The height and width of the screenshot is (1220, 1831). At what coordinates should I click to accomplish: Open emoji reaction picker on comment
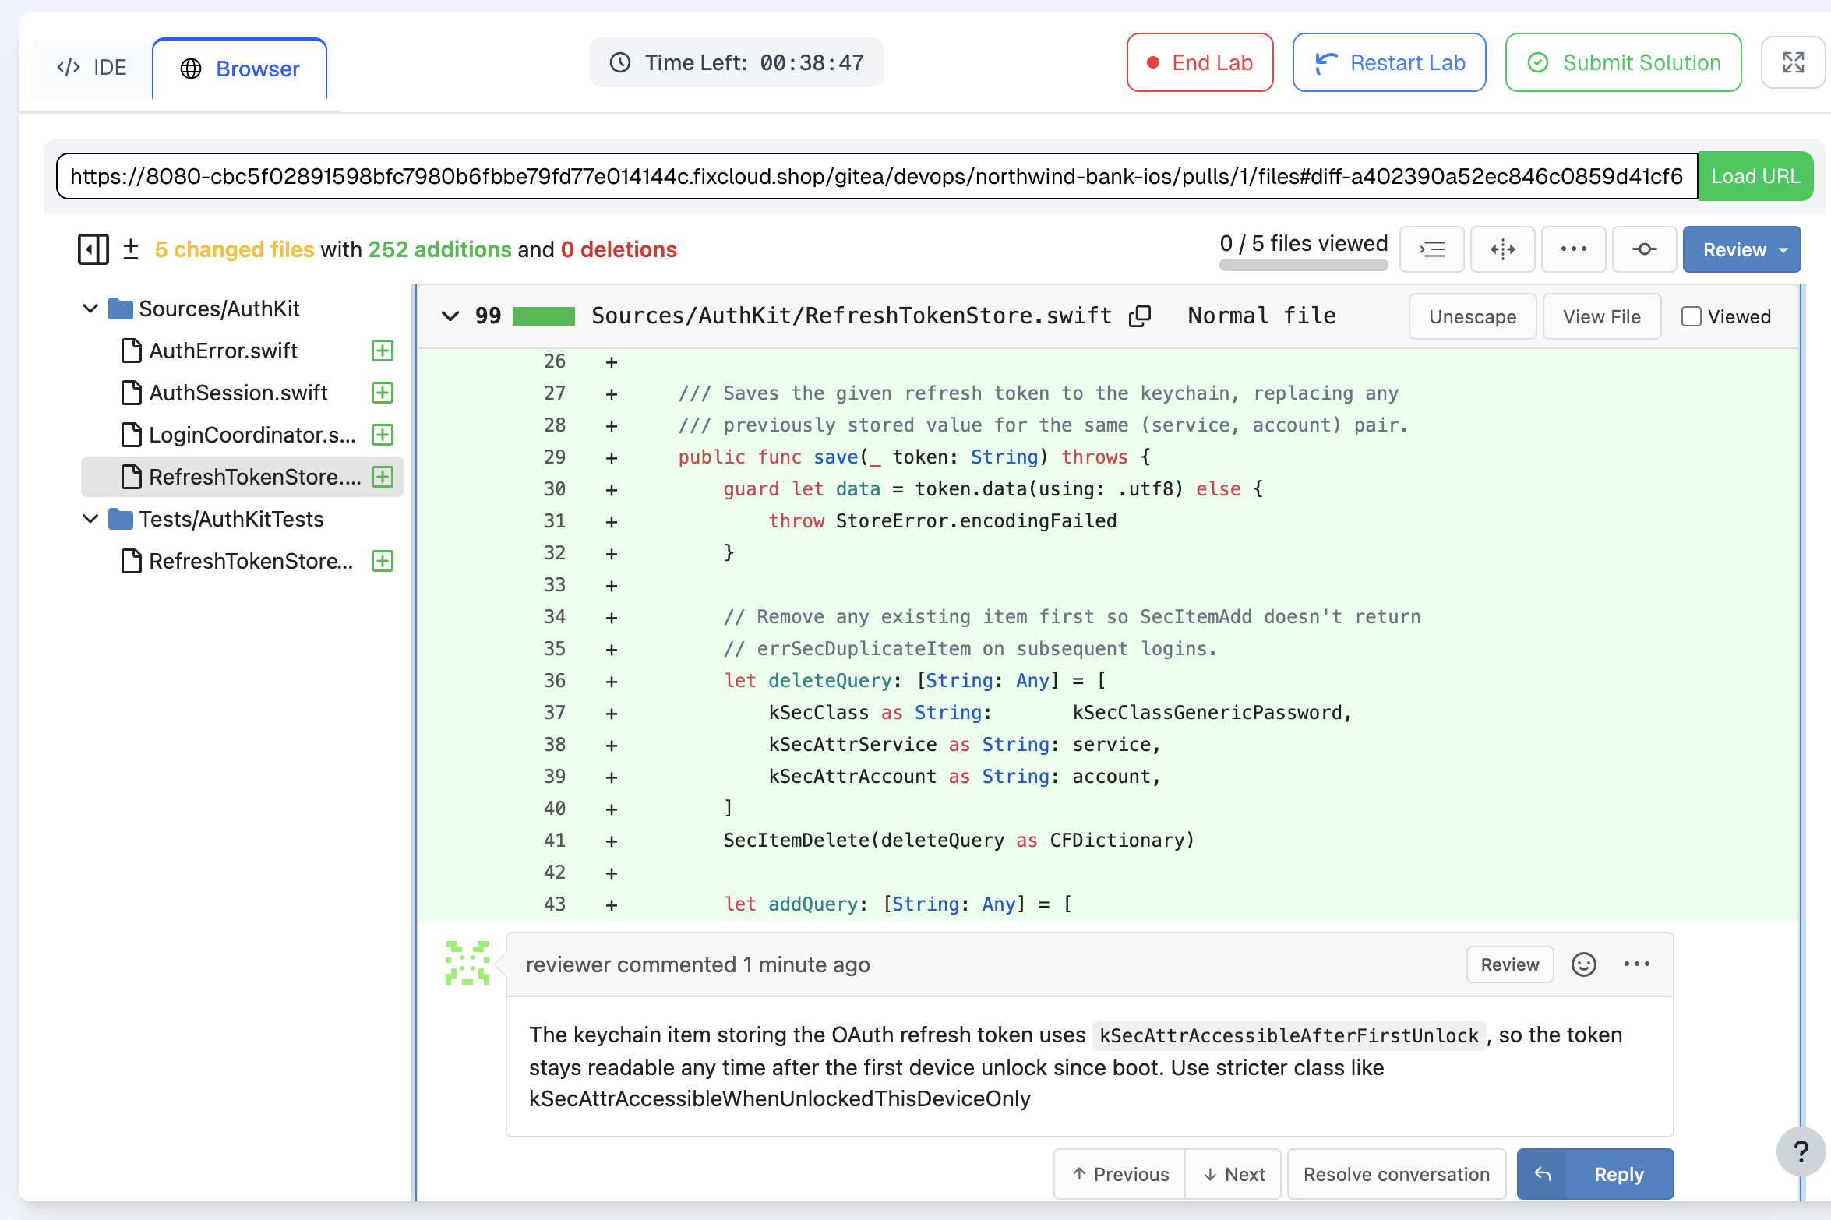click(x=1584, y=964)
